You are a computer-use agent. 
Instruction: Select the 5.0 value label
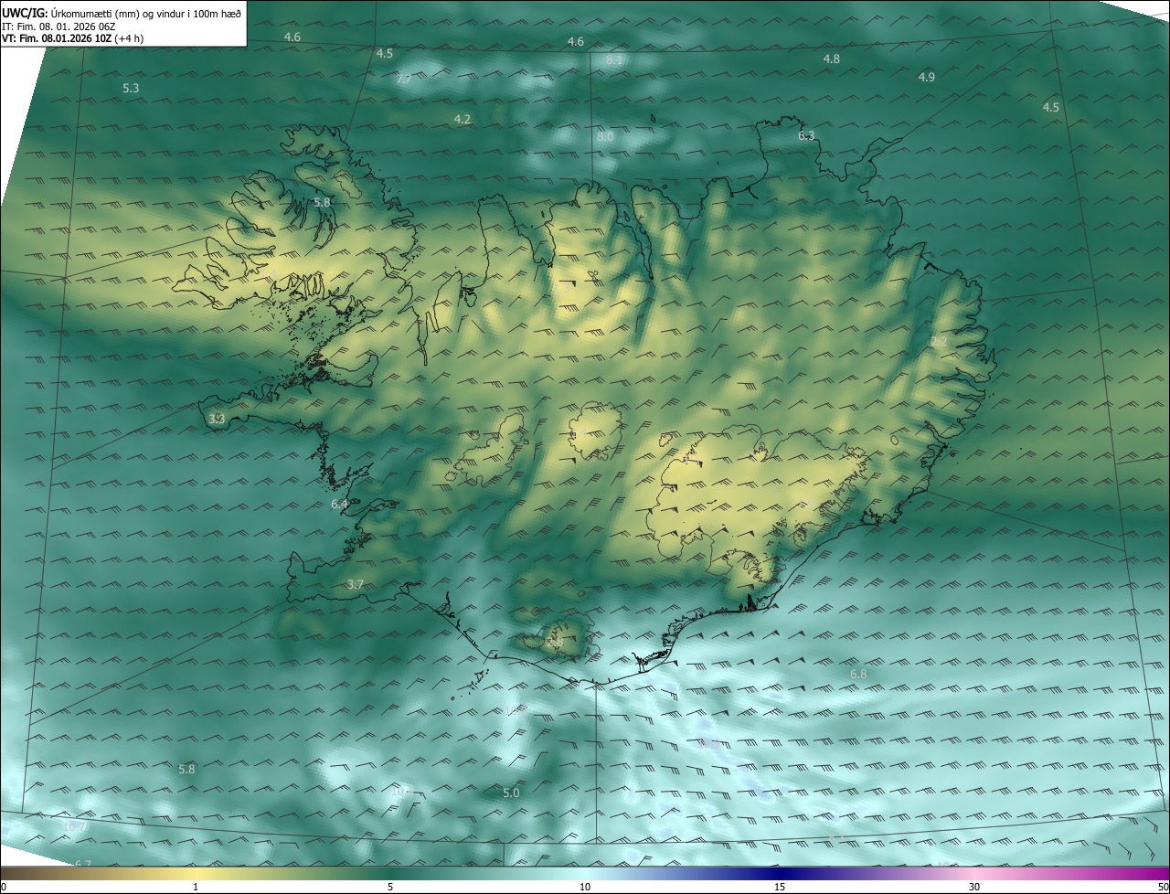pyautogui.click(x=511, y=793)
